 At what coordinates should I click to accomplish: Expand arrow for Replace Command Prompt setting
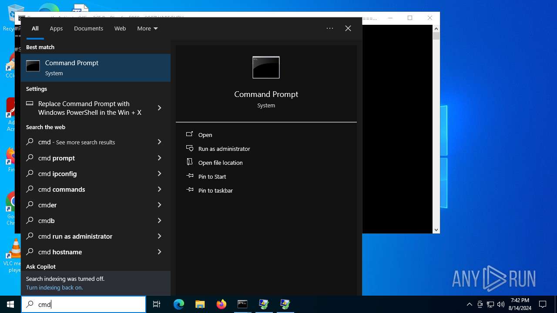(159, 108)
